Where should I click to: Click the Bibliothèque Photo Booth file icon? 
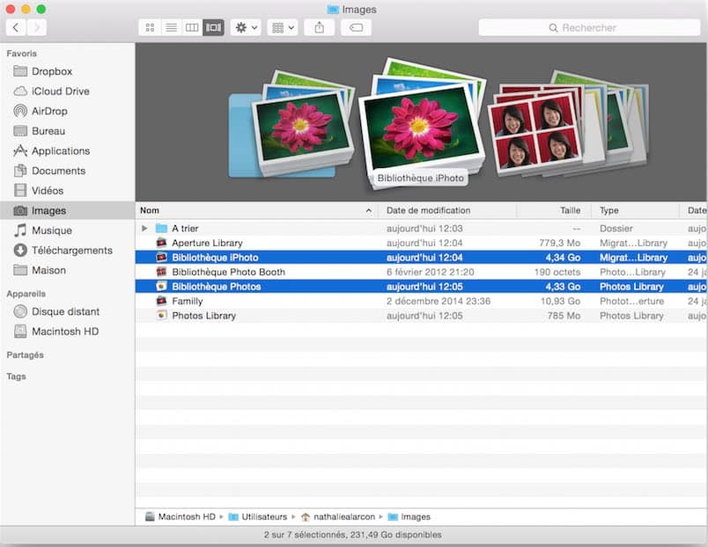pyautogui.click(x=161, y=272)
